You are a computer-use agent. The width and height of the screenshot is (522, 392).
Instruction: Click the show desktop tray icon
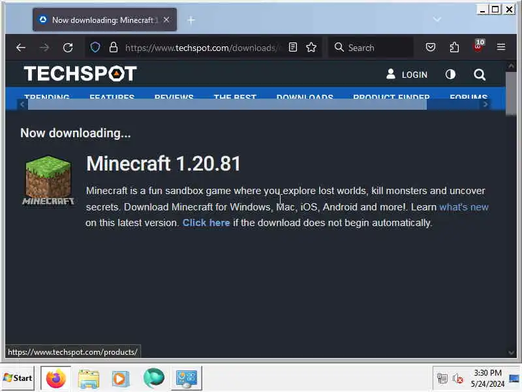[x=514, y=378]
